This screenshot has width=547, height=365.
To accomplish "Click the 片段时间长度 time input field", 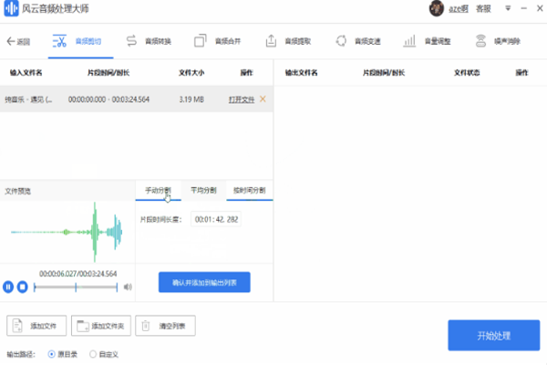I will [216, 219].
